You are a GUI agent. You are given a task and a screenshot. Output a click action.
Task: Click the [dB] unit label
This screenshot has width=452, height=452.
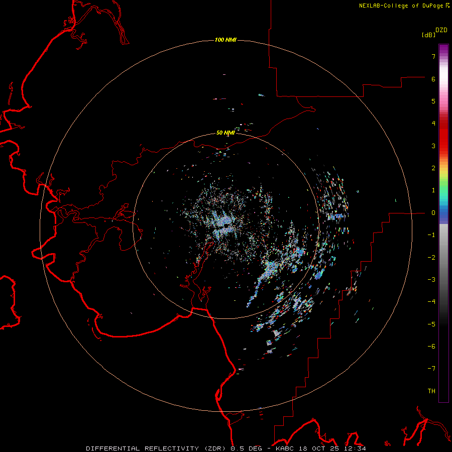(x=429, y=35)
